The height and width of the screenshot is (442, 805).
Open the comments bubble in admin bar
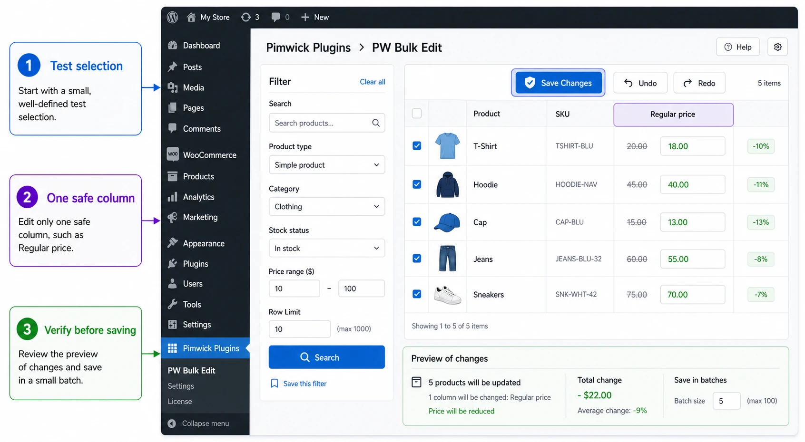(x=275, y=17)
